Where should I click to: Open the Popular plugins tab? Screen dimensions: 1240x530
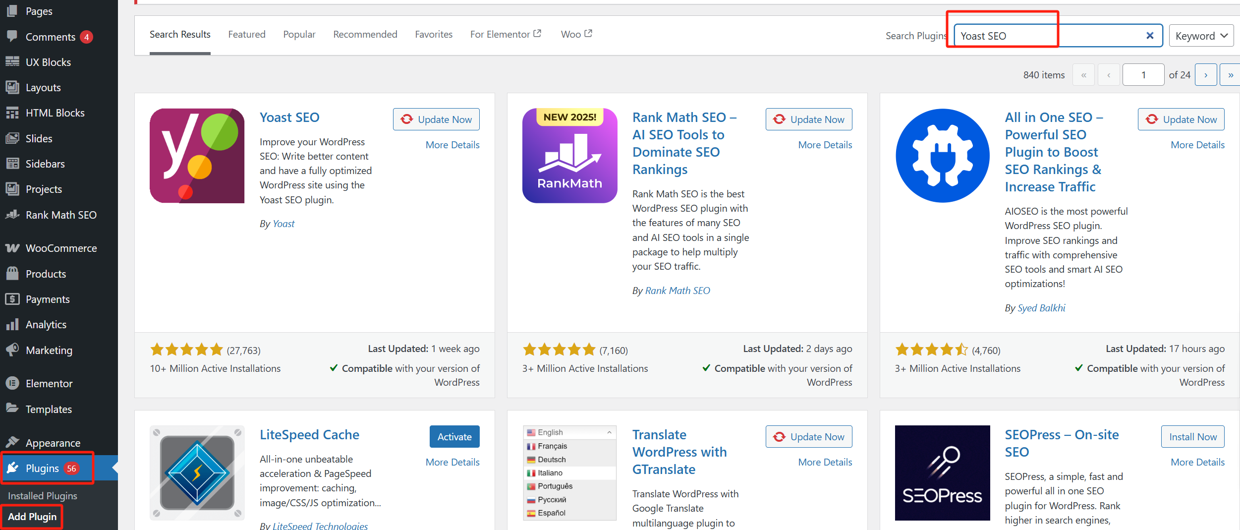coord(299,34)
